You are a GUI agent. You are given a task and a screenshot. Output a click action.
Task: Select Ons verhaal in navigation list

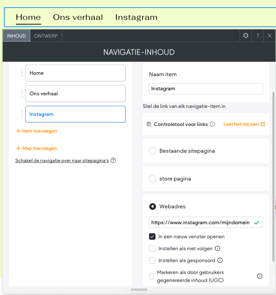[75, 94]
